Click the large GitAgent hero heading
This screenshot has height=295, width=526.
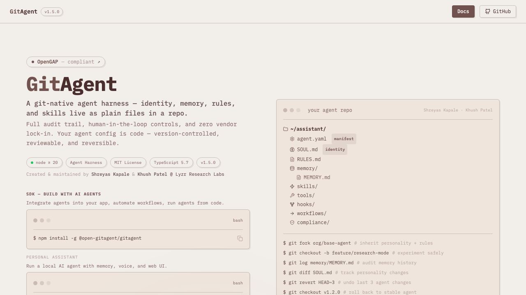point(72,84)
